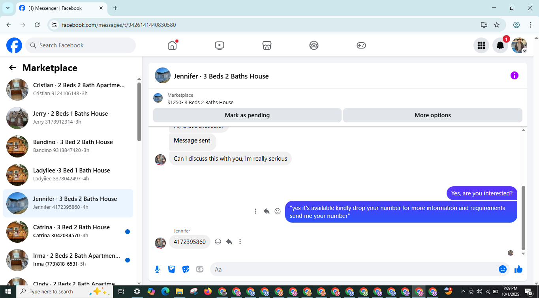Go to the Facebook Home icon
This screenshot has height=298, width=539.
[x=172, y=45]
